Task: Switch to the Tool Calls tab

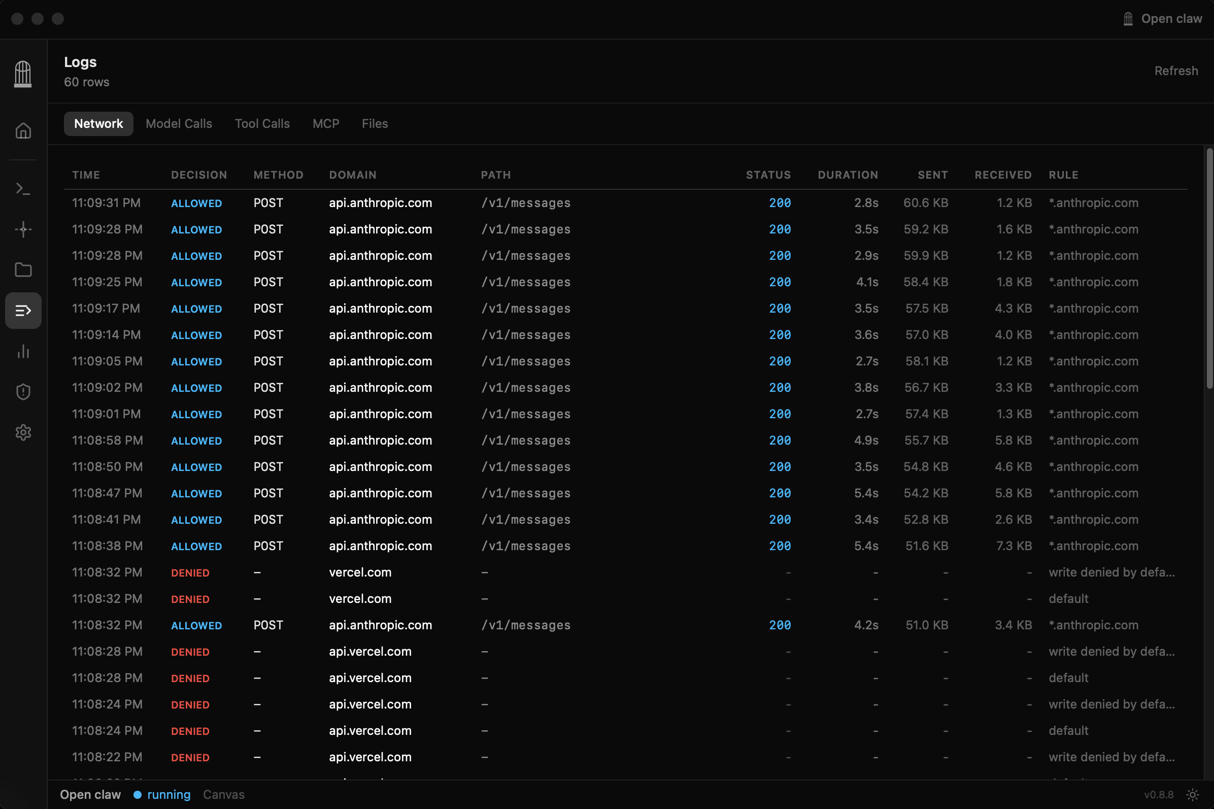Action: click(x=262, y=124)
